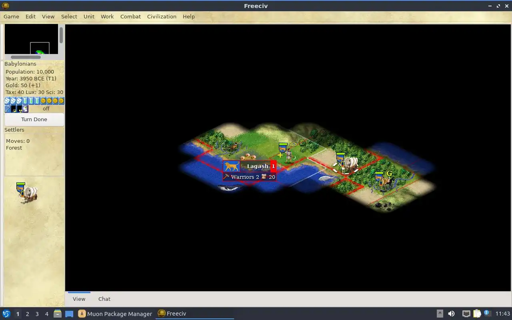This screenshot has height=320, width=512.
Task: Click the city size number 1 badge
Action: [274, 166]
